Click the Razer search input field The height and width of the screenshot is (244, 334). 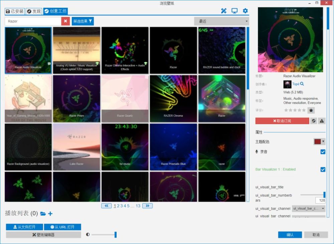33,21
